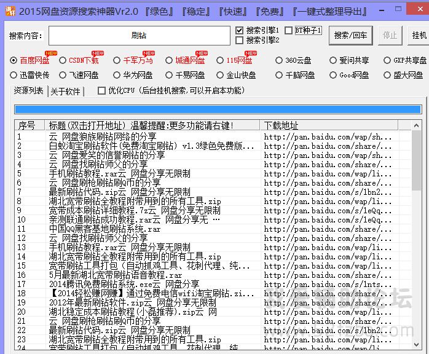Click the 搜索内容 search input field
Image resolution: width=429 pixels, height=354 pixels.
(139, 36)
